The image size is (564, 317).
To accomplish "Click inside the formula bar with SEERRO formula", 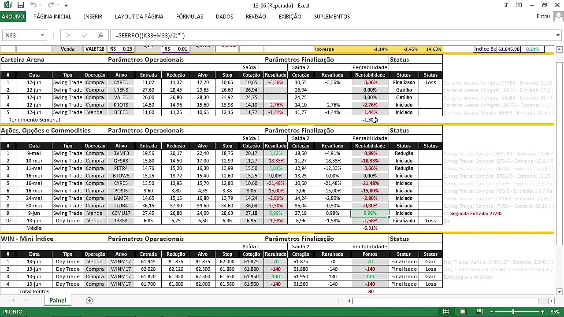I will (332, 35).
